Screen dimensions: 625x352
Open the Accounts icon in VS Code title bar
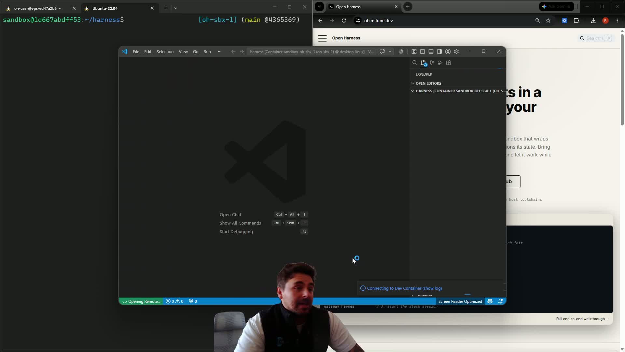(448, 51)
